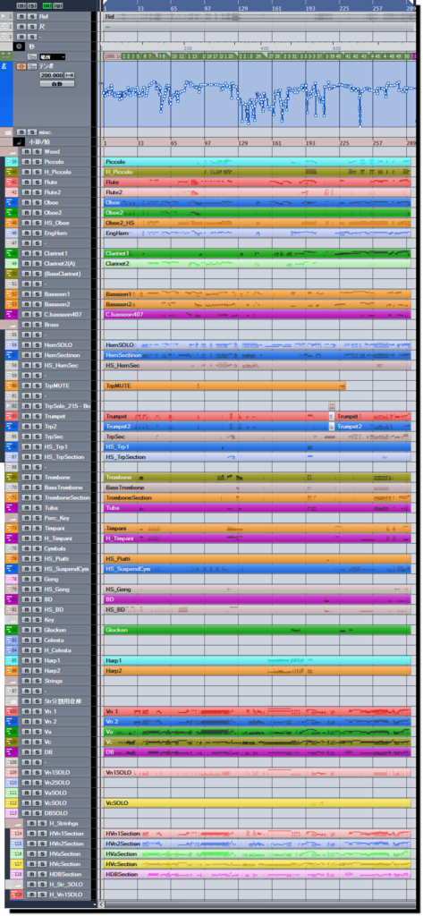The width and height of the screenshot is (423, 916).
Task: Mute the EngHorn track
Action: 25,233
